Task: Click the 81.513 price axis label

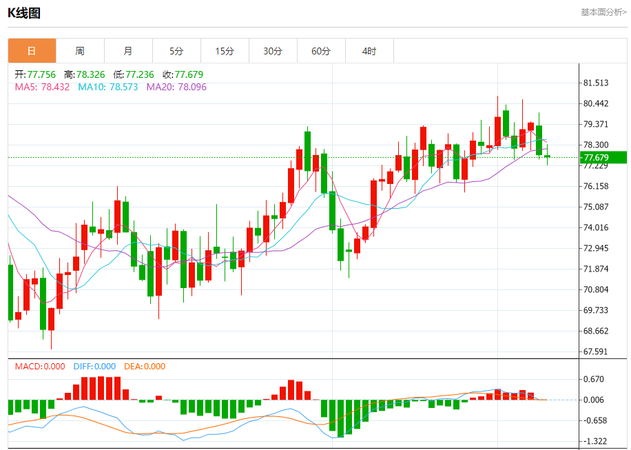Action: pos(596,83)
